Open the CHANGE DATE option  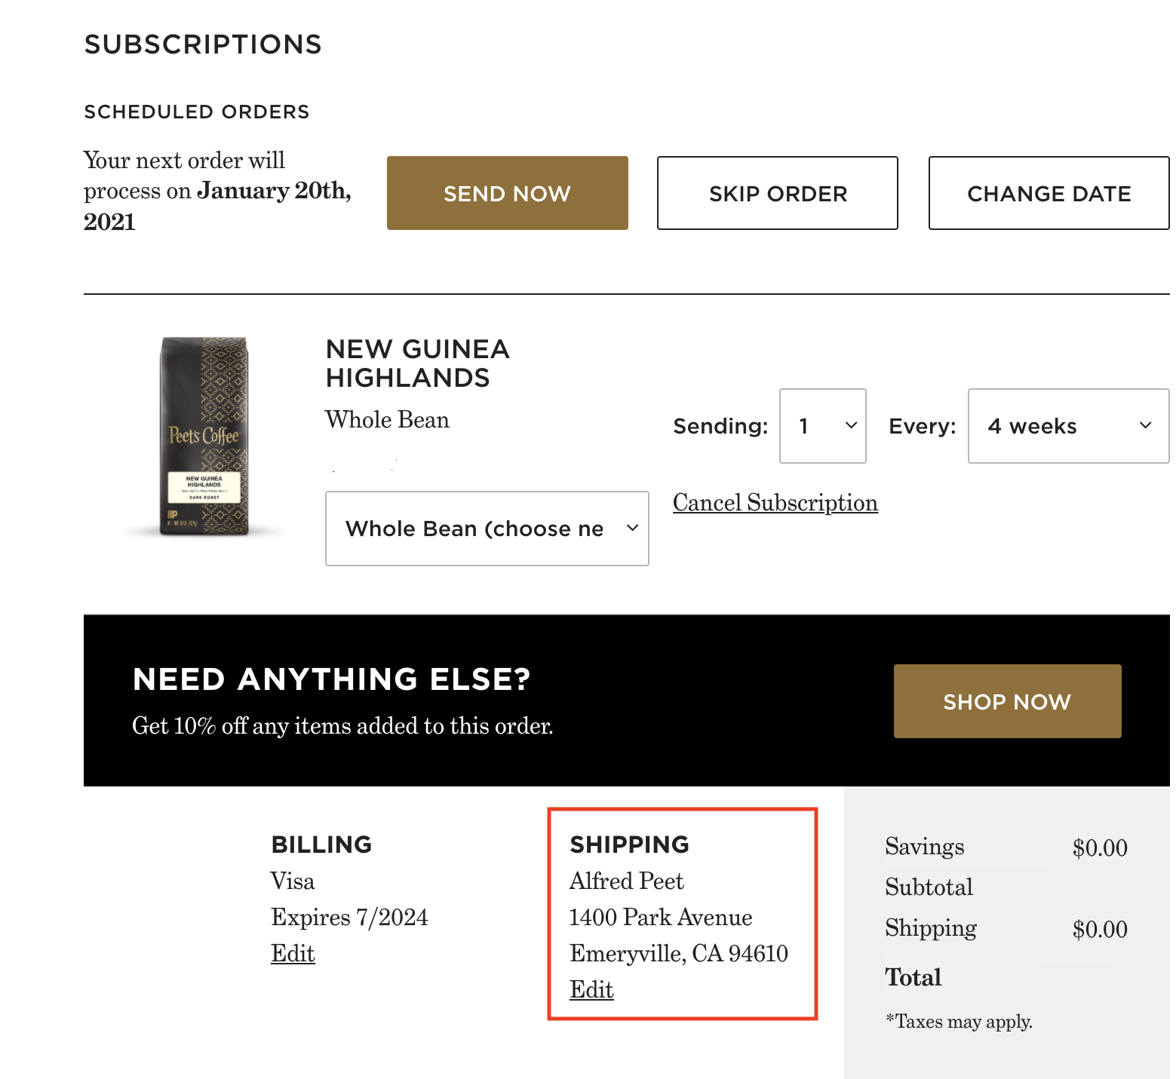click(1049, 193)
